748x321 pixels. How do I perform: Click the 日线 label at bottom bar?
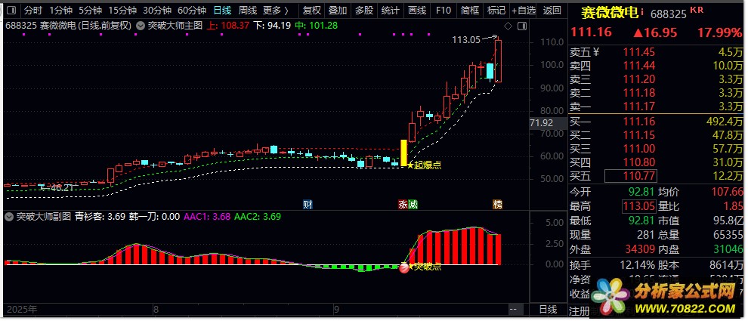tap(548, 310)
